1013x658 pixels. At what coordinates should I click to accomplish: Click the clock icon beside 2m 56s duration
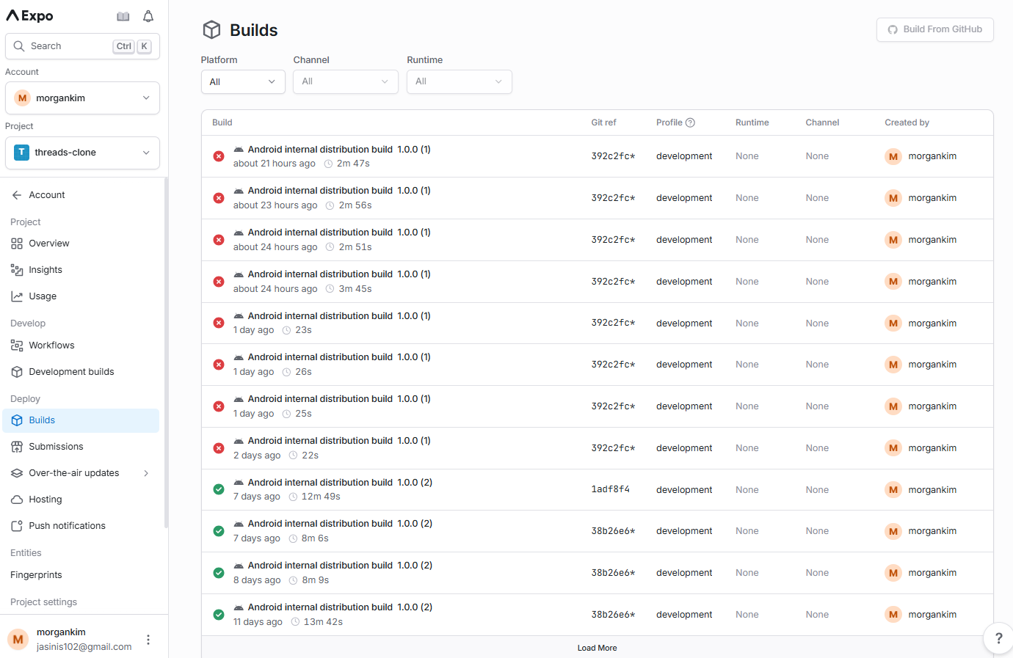330,205
